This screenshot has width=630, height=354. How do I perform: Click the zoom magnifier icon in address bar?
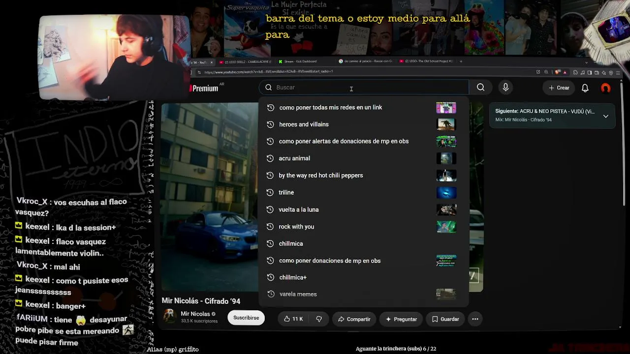tap(546, 72)
